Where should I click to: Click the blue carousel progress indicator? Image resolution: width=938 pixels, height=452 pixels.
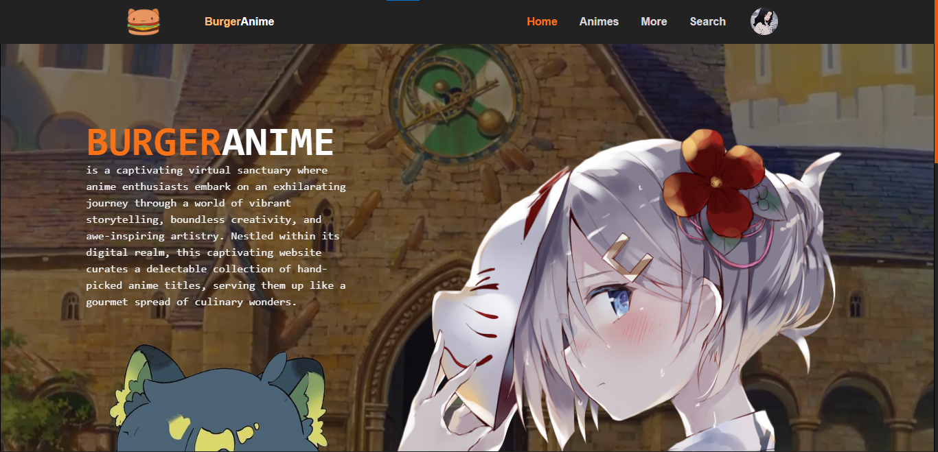click(402, 2)
